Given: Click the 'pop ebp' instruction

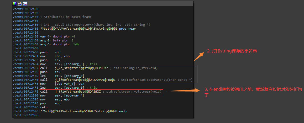Looking at the screenshot, I should [50, 103].
